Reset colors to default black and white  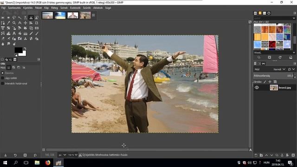tap(16, 55)
